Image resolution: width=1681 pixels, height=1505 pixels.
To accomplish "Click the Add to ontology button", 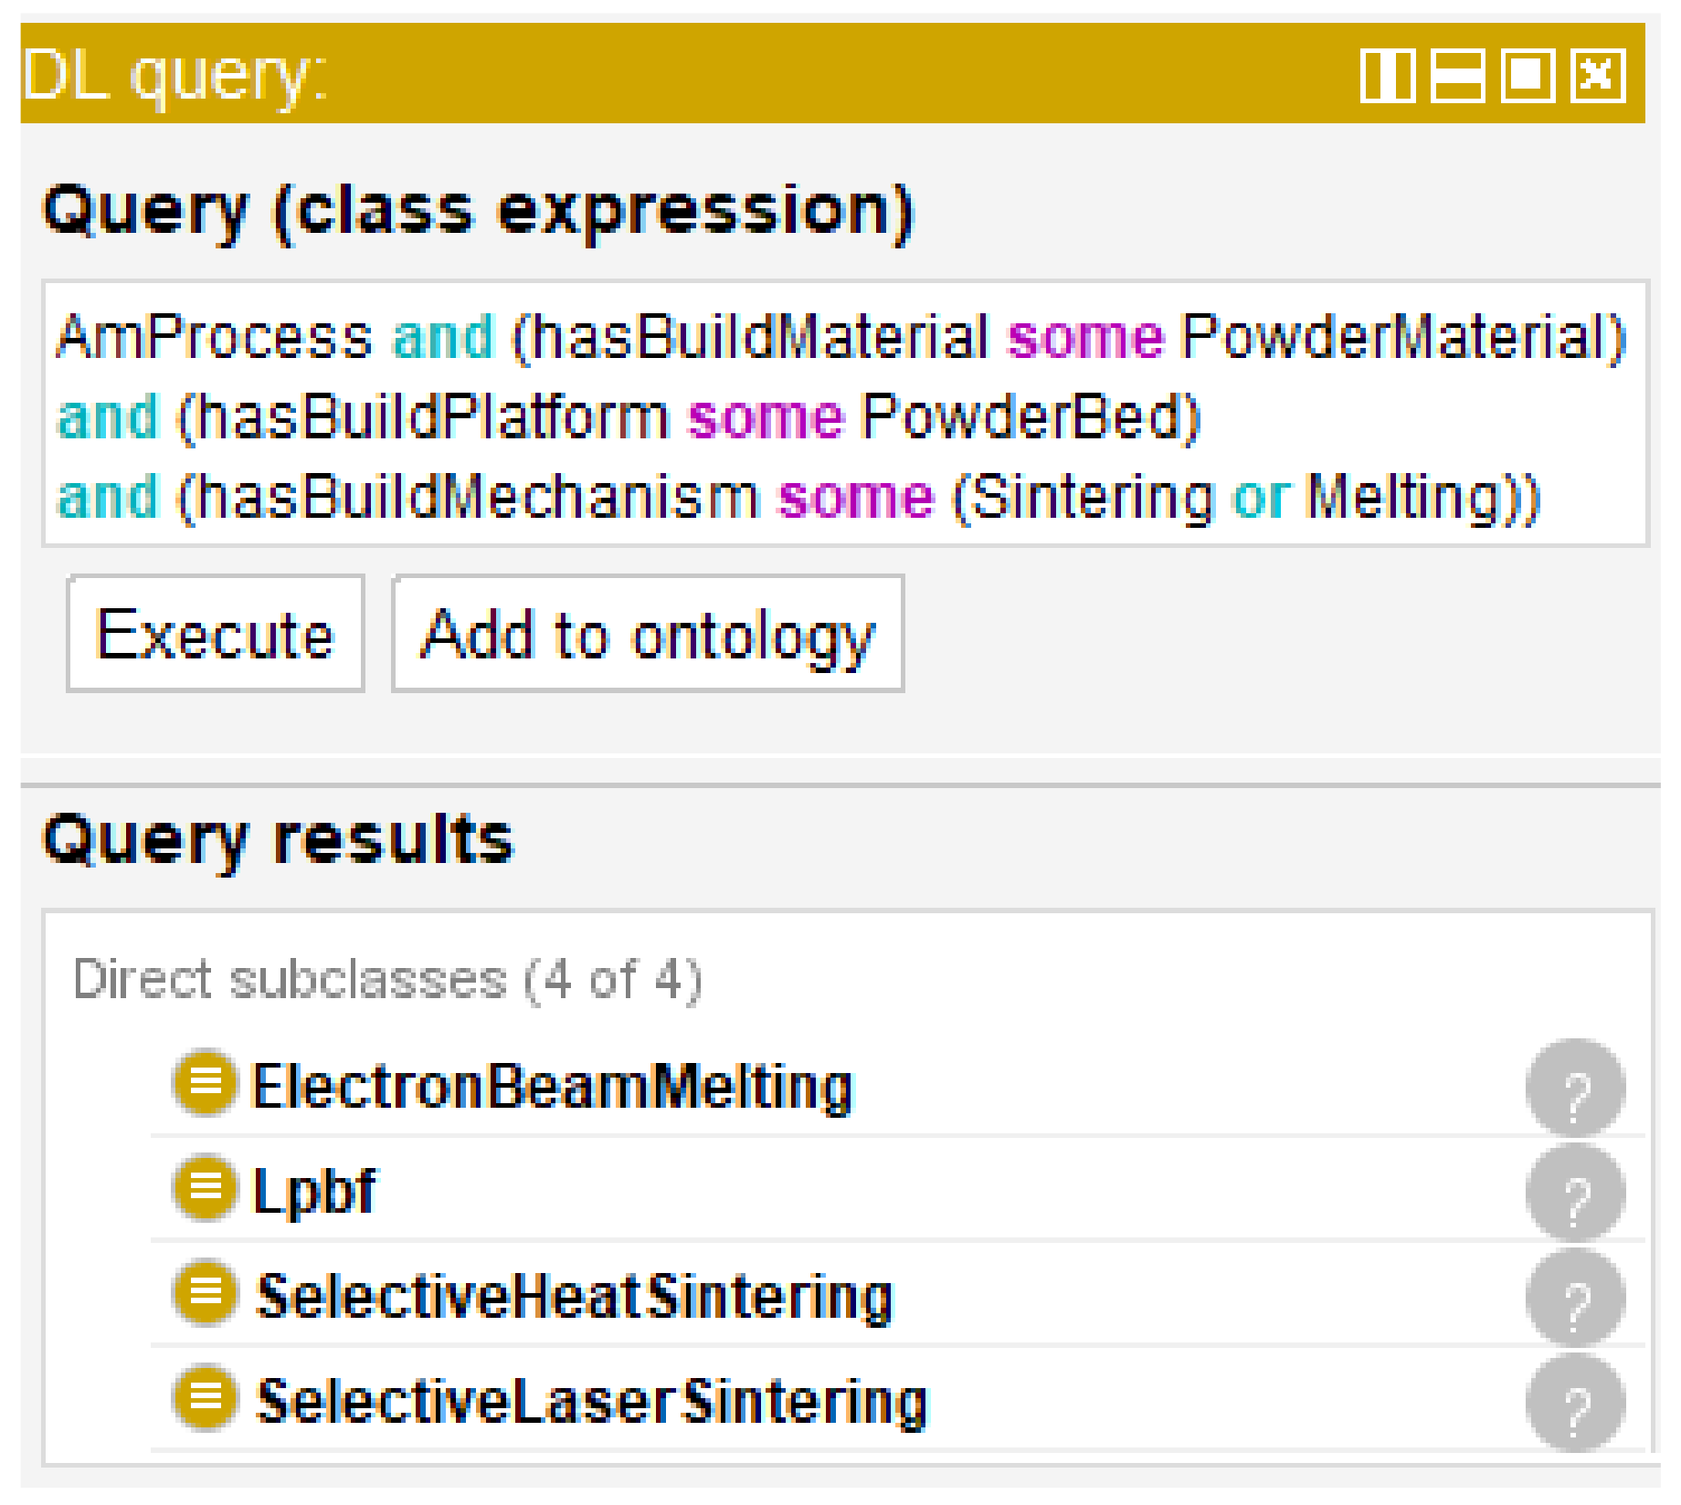I will click(x=648, y=634).
